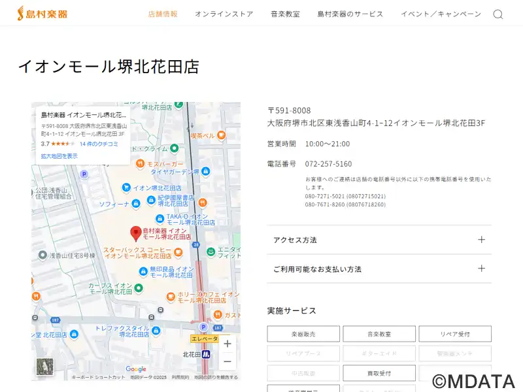Click mobile number 080-7271-5021
This screenshot has width=523, height=392.
click(x=324, y=197)
